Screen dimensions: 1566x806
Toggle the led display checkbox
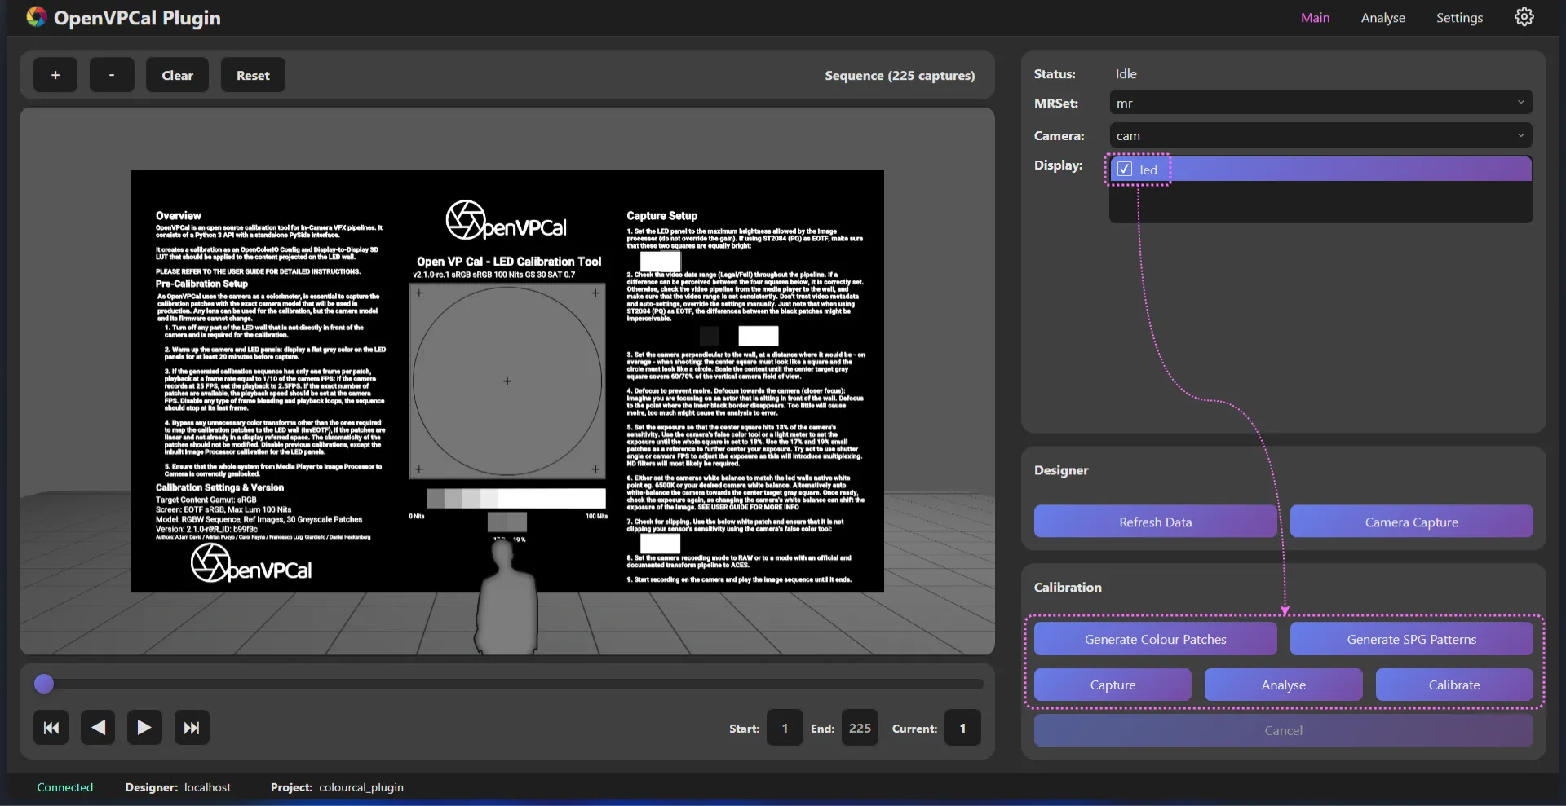tap(1125, 170)
